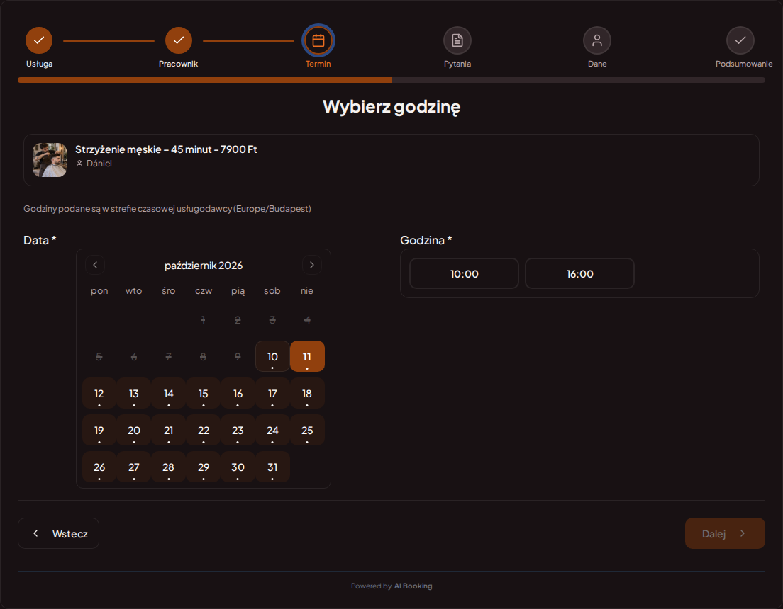Select October 11 in the calendar

point(307,356)
